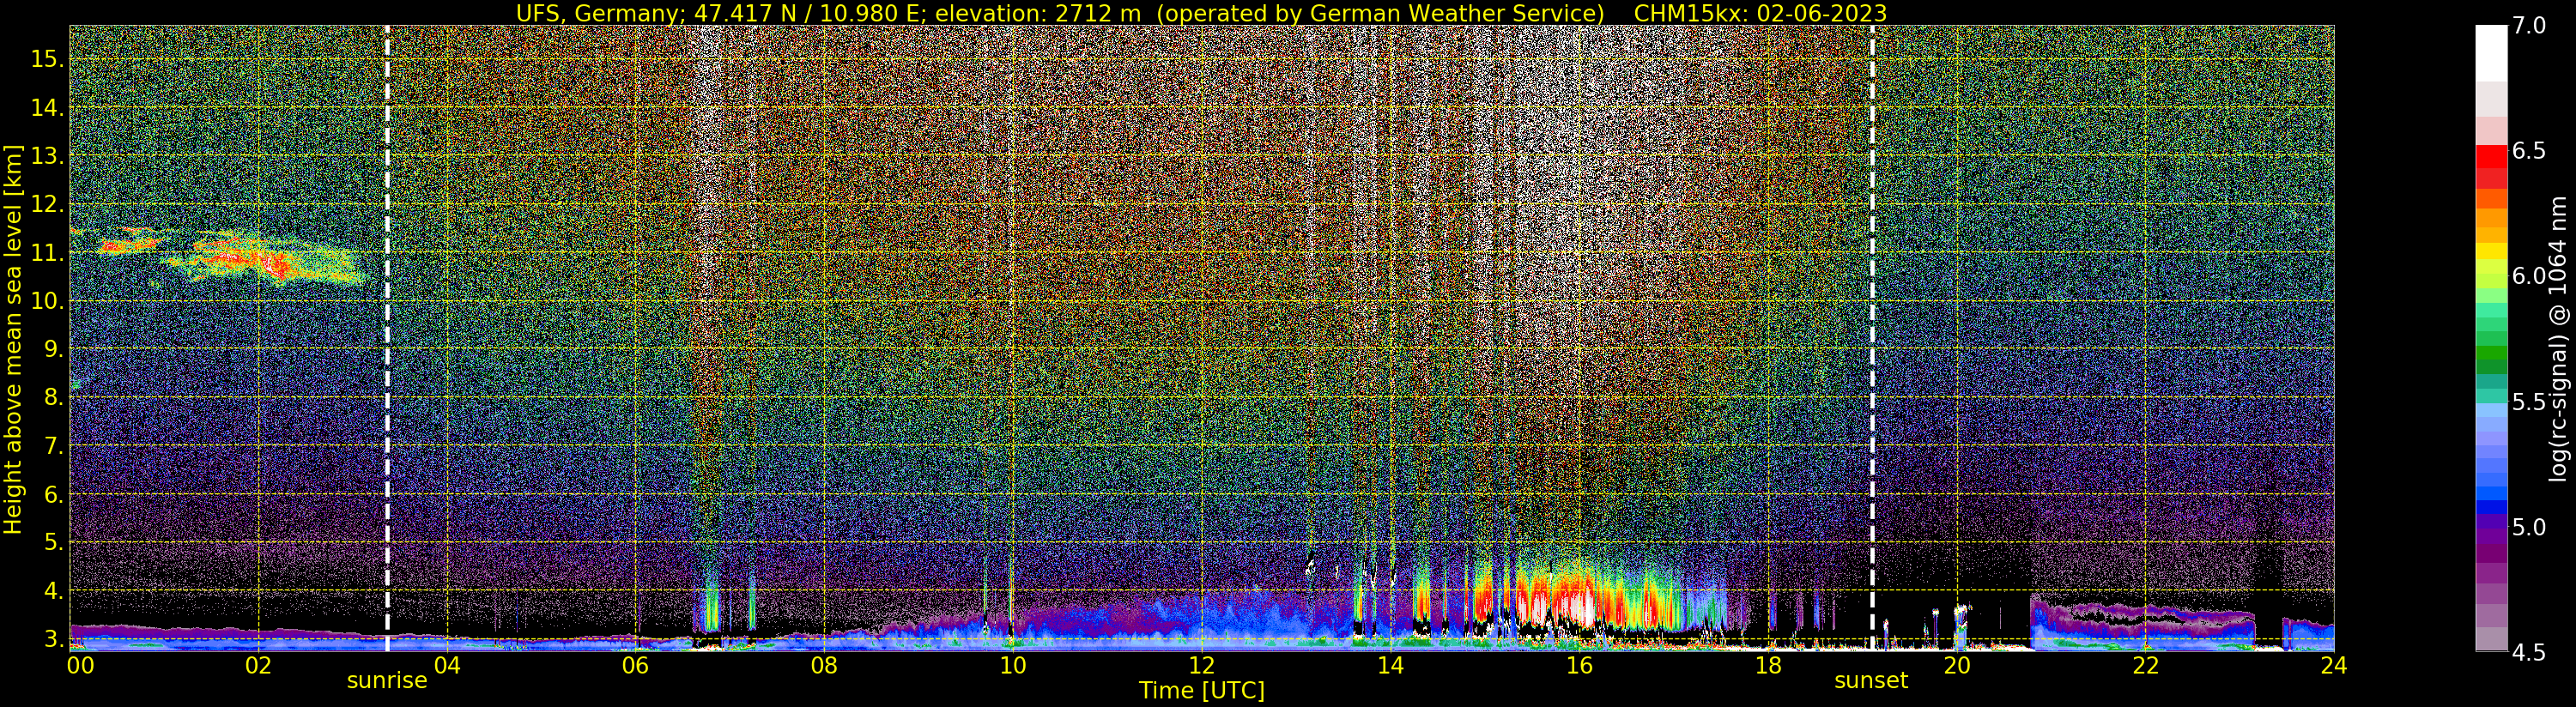This screenshot has height=707, width=2576.
Task: Click the height tick label '4.'
Action: 53,591
